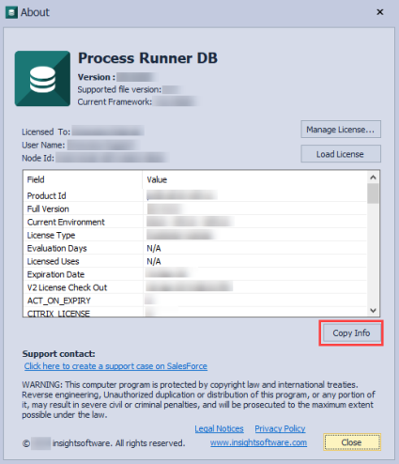Screen dimensions: 399x464
Task: Open the Privacy Policy link
Action: coord(280,428)
